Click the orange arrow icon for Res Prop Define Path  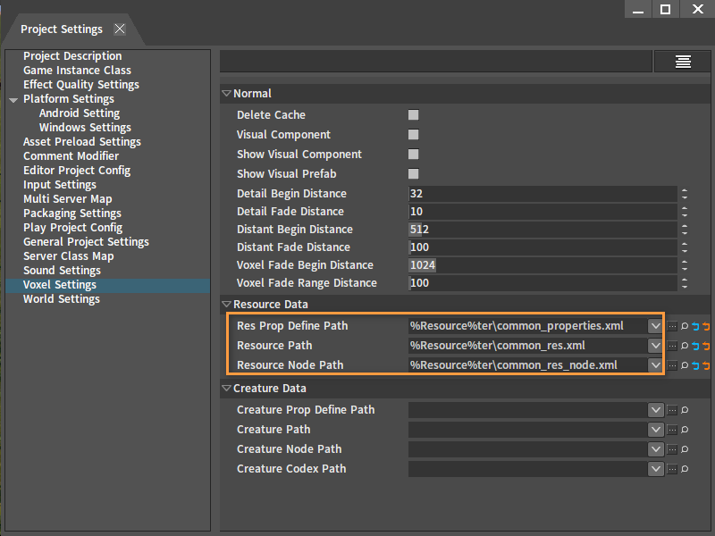coord(706,326)
